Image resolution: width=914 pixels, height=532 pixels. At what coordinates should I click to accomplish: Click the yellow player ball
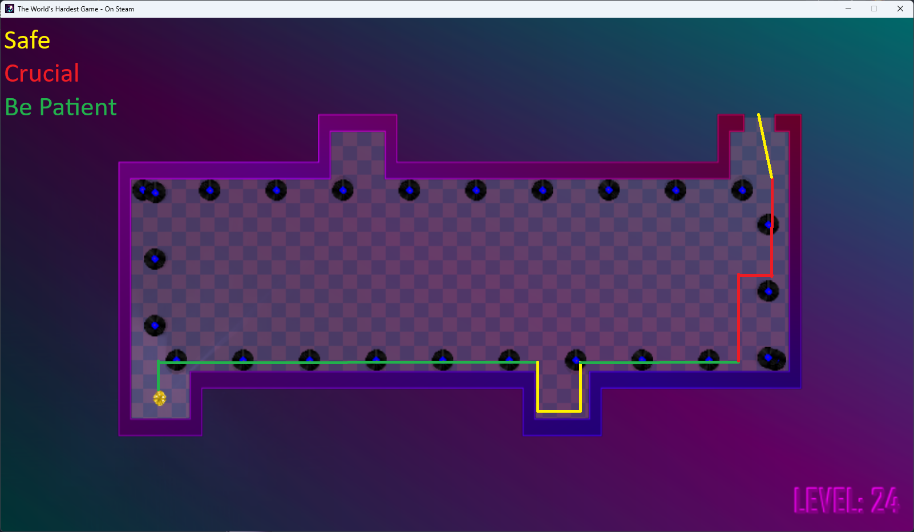pyautogui.click(x=160, y=398)
